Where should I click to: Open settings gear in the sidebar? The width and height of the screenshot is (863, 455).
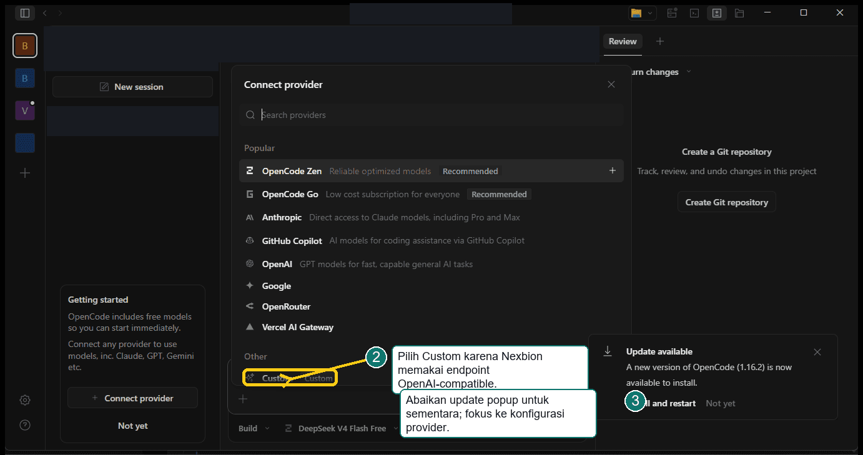(25, 400)
